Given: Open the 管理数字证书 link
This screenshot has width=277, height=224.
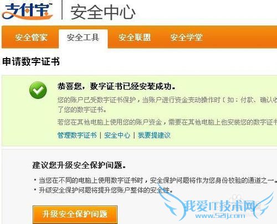Looking at the screenshot, I should point(77,135).
